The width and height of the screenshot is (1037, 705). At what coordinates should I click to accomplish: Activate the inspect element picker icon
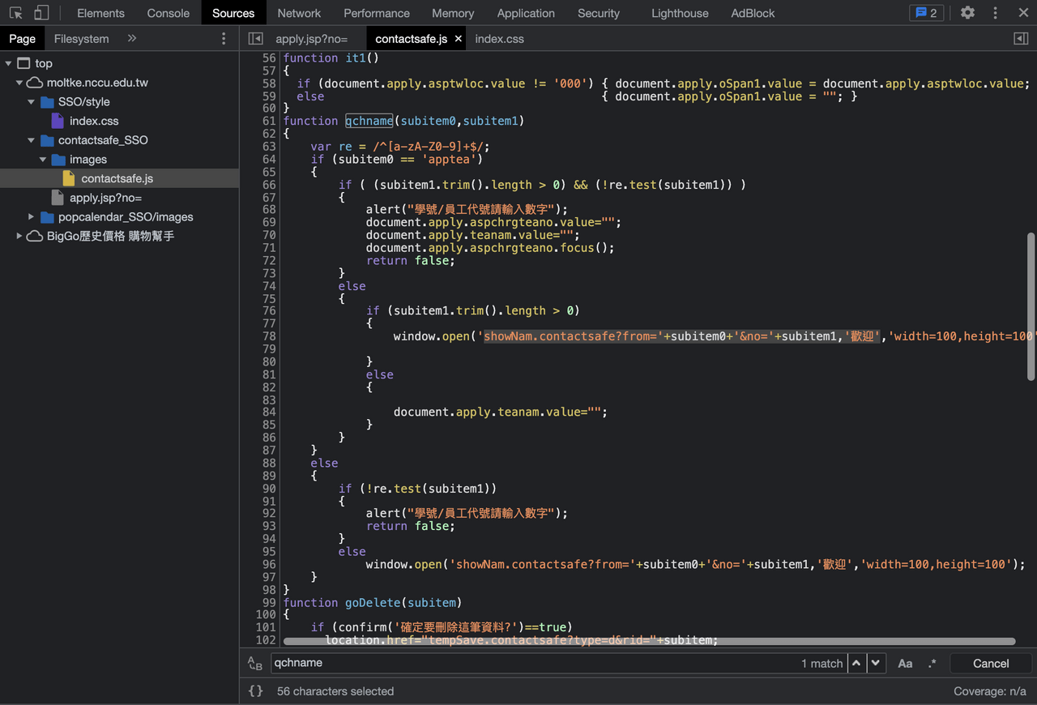(15, 13)
